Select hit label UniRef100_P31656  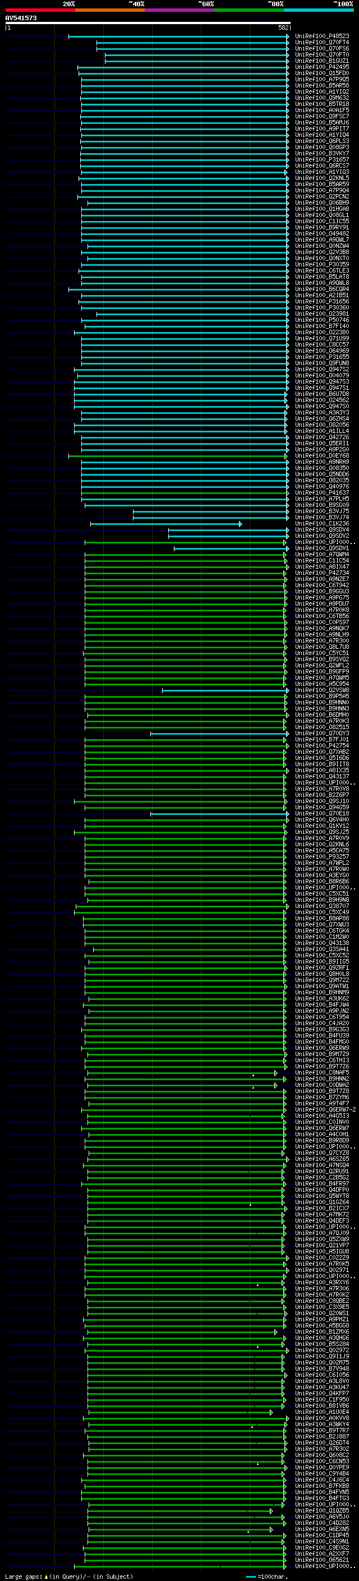tap(322, 302)
